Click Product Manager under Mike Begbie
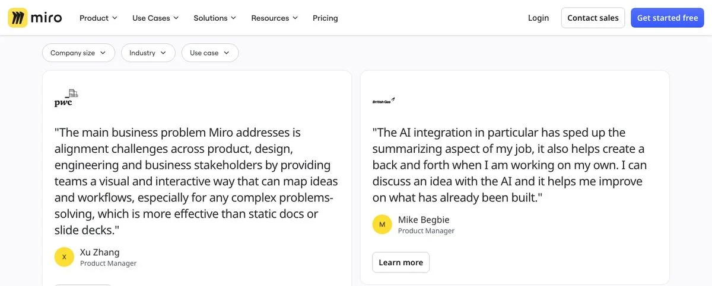This screenshot has width=712, height=286. [426, 231]
